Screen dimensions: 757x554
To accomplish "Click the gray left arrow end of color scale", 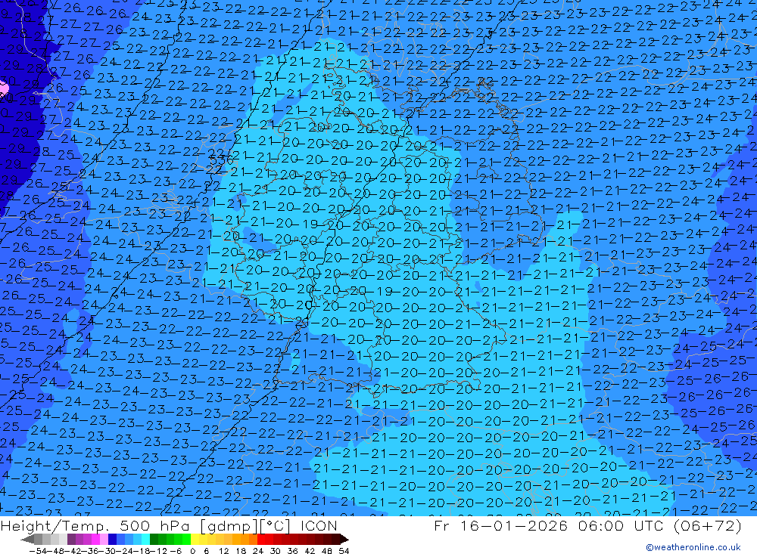I will tap(27, 540).
